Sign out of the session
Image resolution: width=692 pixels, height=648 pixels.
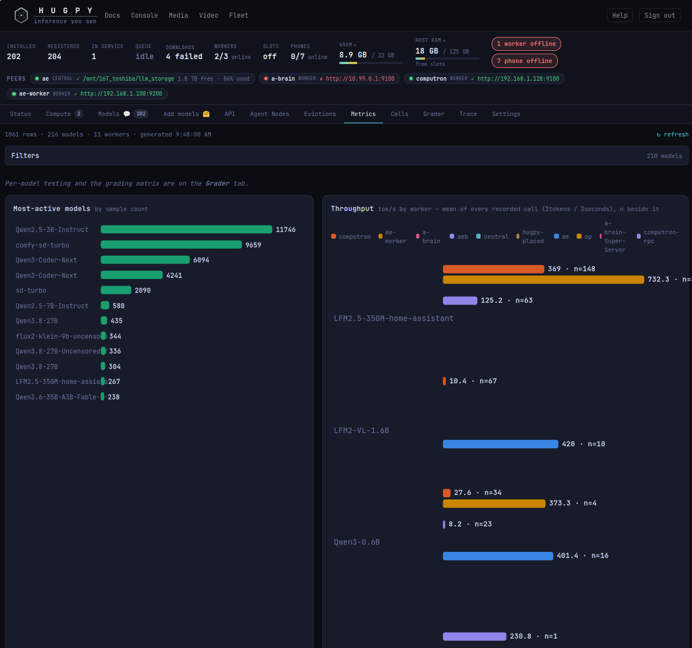(659, 15)
